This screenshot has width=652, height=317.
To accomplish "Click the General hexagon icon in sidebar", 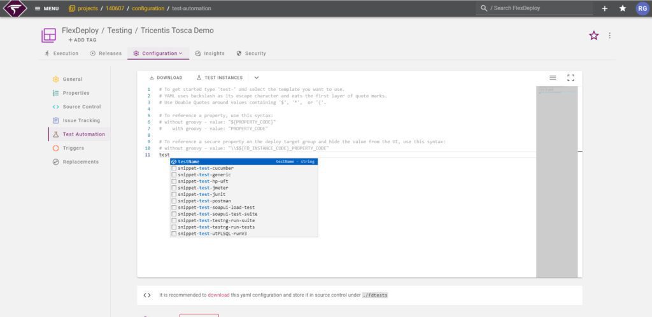I will tap(56, 80).
